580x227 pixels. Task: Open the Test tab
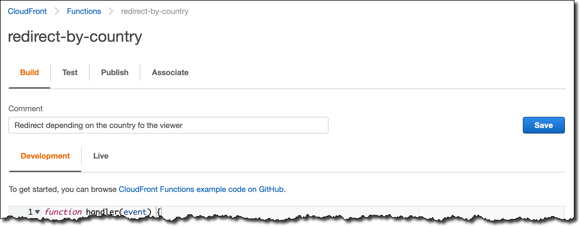[70, 73]
